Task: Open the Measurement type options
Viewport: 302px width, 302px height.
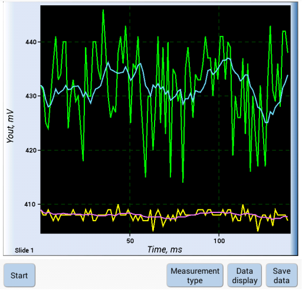Action: pyautogui.click(x=195, y=275)
